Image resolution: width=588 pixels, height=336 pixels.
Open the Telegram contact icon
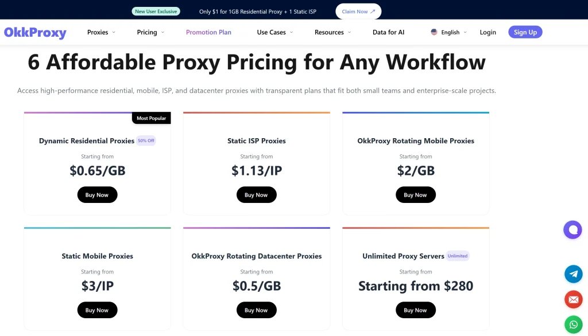click(x=573, y=274)
